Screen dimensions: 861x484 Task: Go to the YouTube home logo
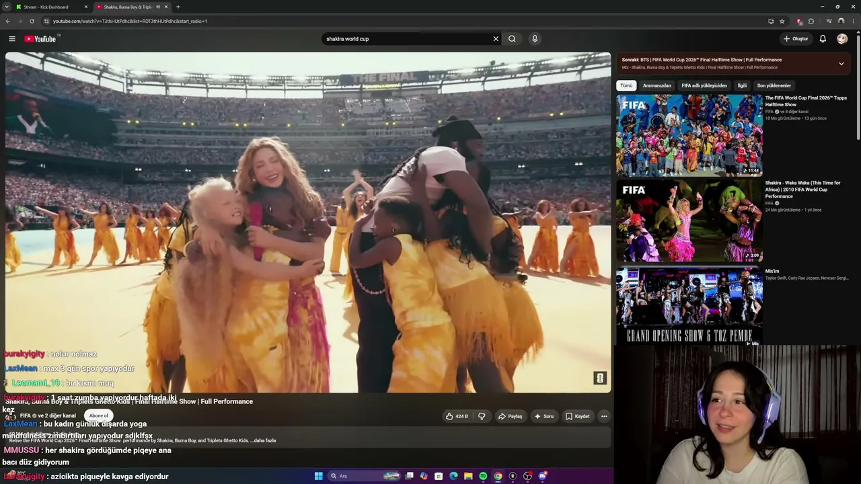pyautogui.click(x=41, y=39)
